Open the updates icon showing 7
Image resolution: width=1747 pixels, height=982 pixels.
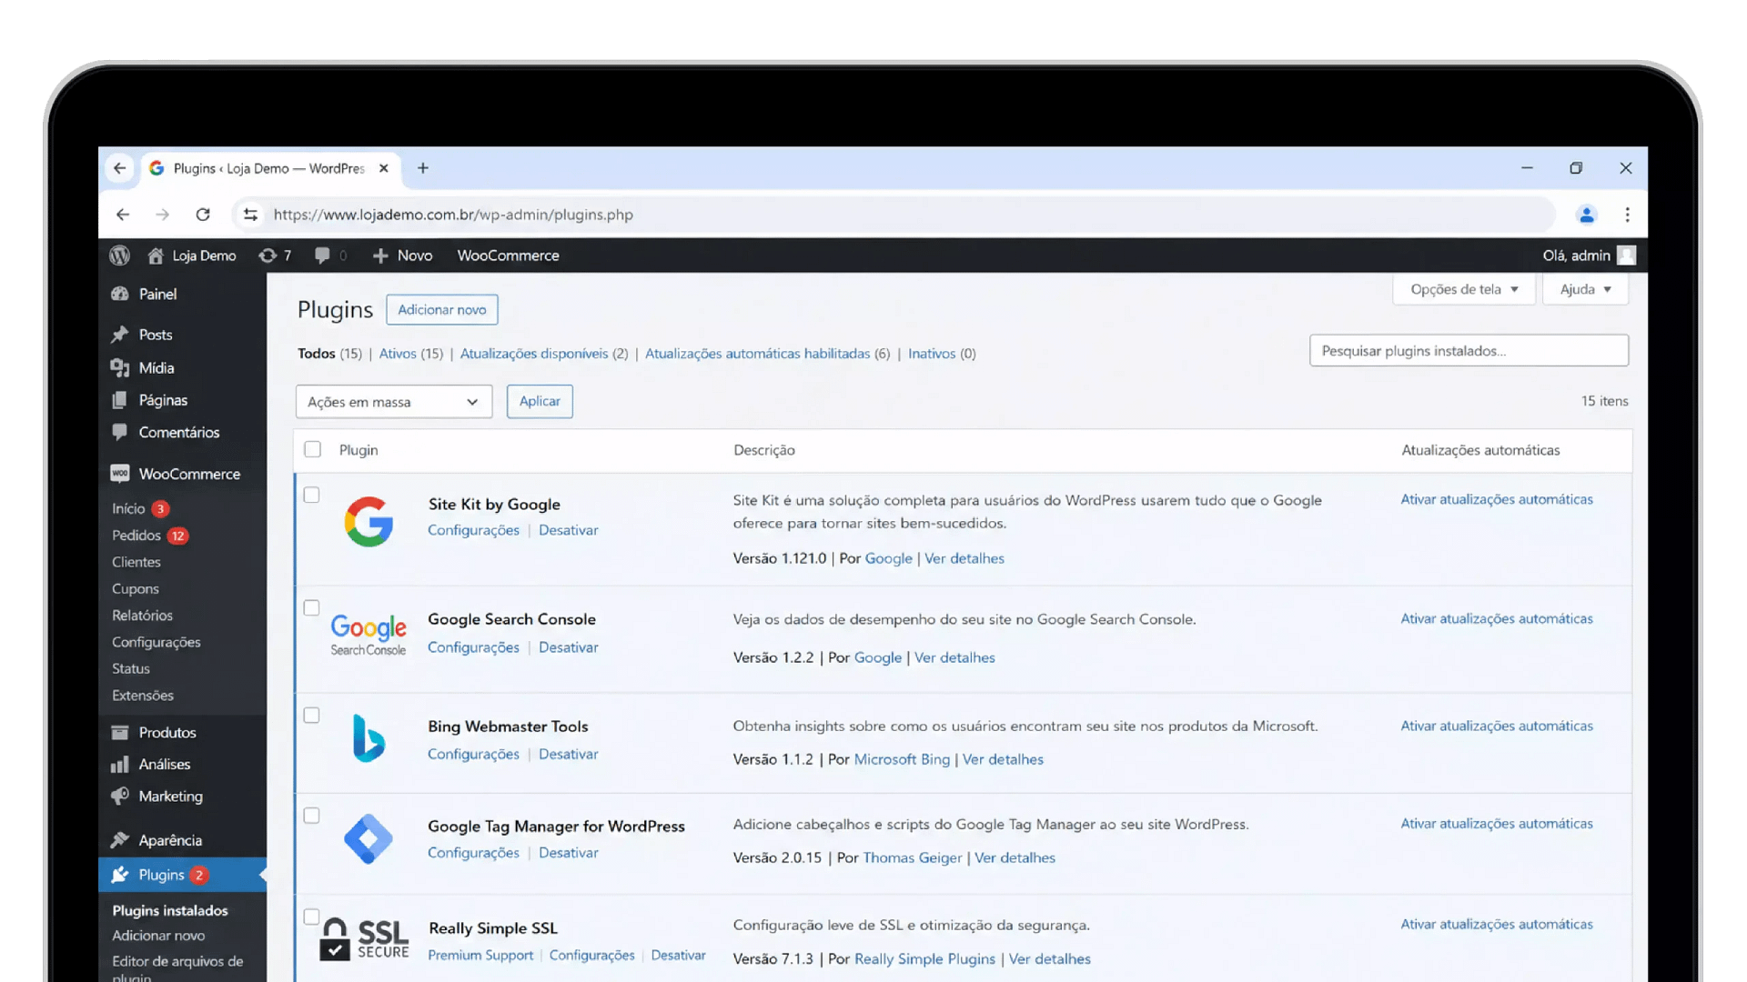coord(275,256)
